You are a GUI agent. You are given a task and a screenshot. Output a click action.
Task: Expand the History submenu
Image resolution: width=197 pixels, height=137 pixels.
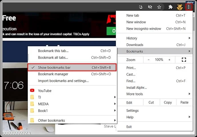tap(155, 38)
